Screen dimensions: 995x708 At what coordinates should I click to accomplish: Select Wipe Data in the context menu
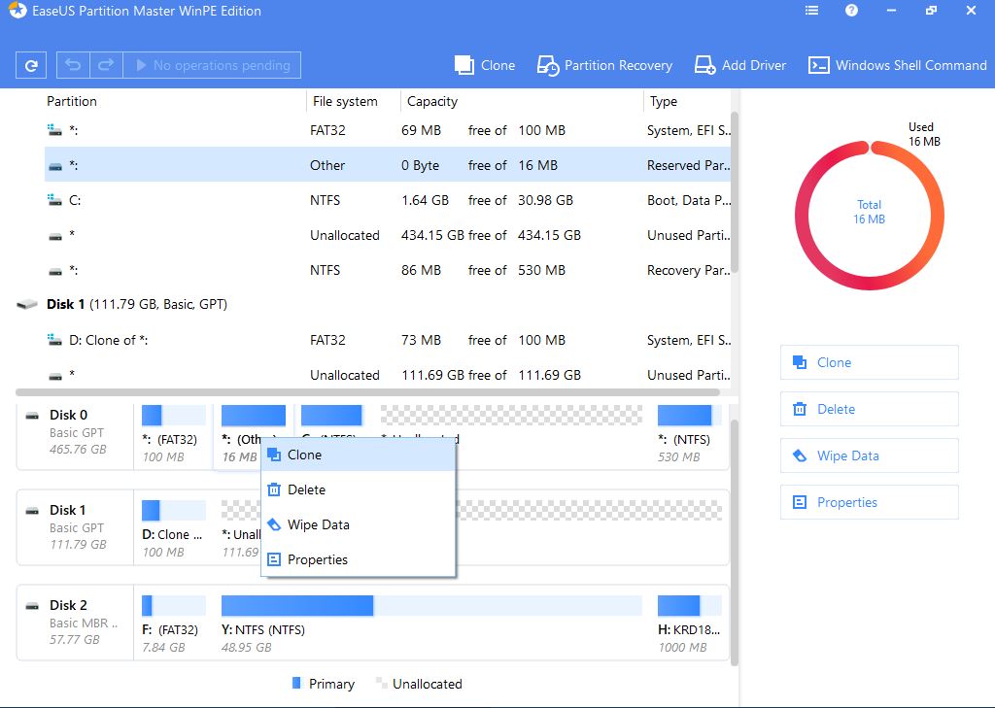tap(318, 524)
